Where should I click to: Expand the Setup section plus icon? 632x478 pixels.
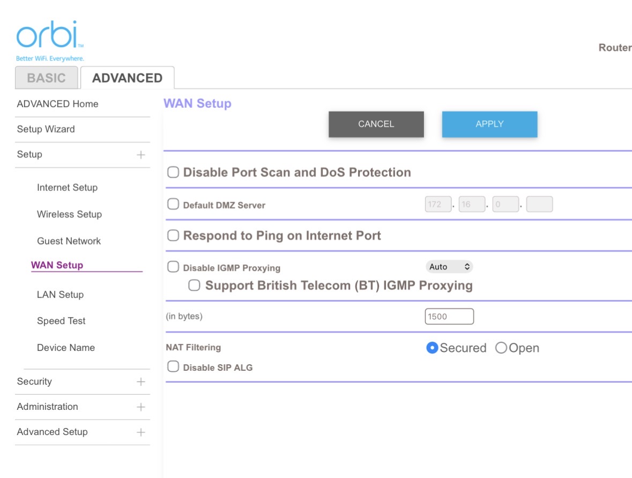coord(140,155)
